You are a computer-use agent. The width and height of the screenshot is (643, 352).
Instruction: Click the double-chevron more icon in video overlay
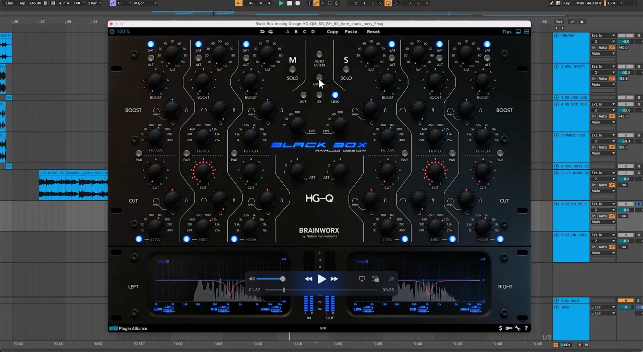pos(391,279)
